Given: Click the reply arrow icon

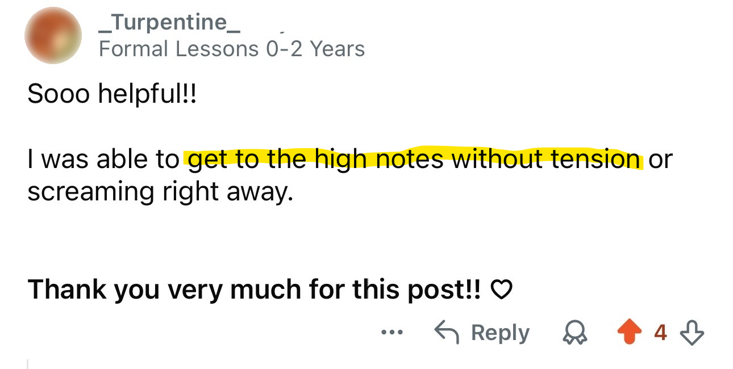Looking at the screenshot, I should (447, 332).
